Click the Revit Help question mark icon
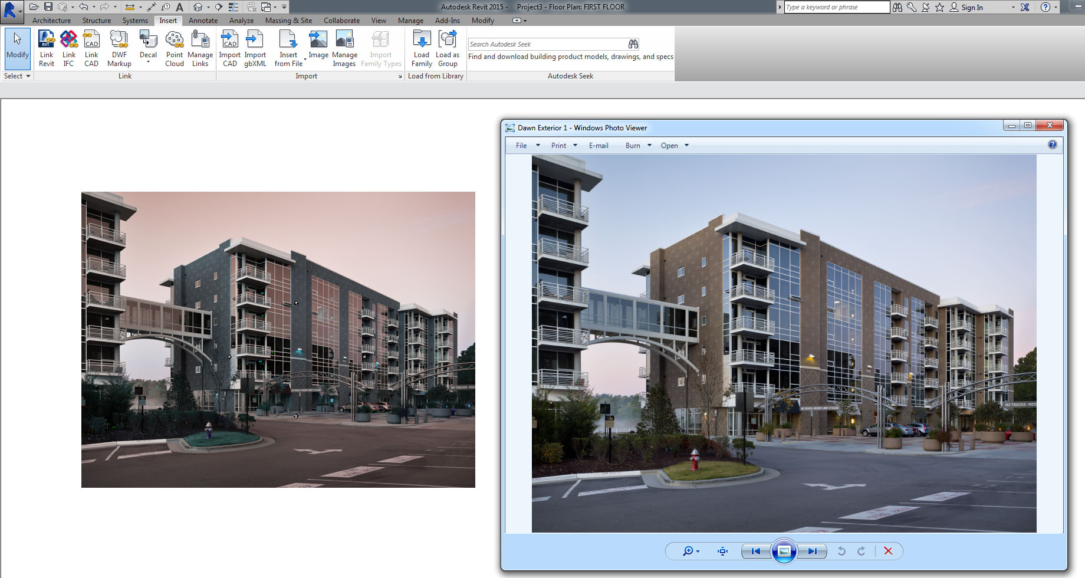 click(x=1045, y=7)
